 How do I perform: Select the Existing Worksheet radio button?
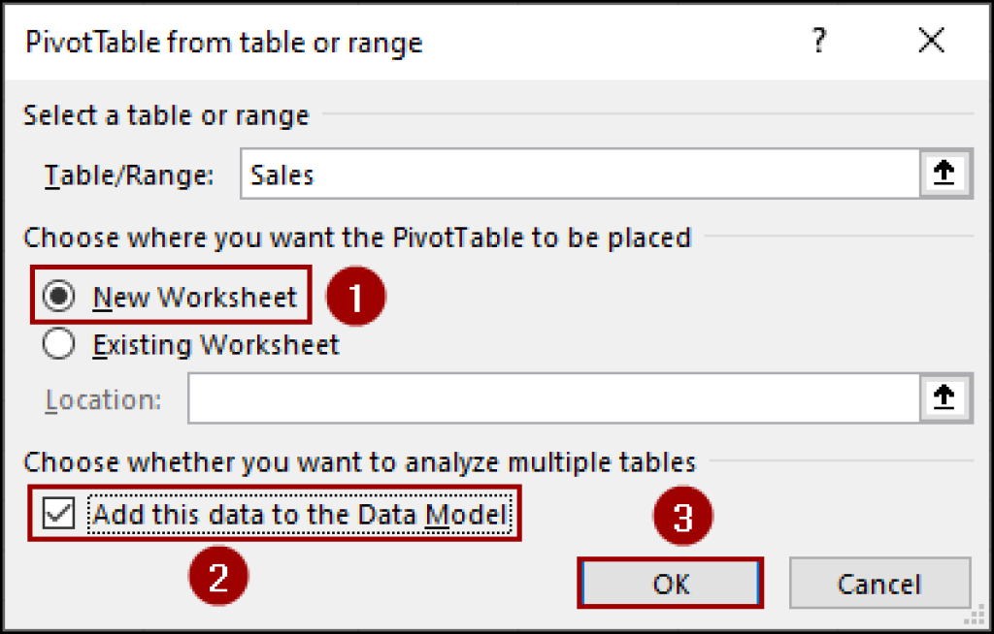pyautogui.click(x=59, y=344)
